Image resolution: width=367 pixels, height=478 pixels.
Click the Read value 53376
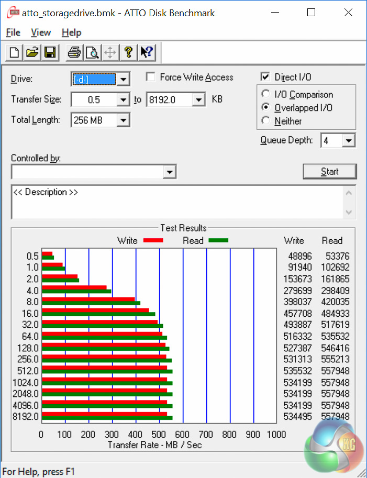click(x=338, y=256)
